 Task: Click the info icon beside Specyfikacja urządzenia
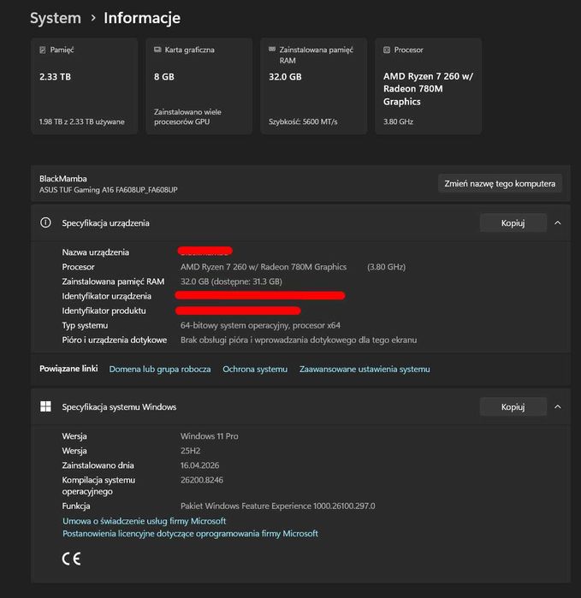pyautogui.click(x=45, y=222)
